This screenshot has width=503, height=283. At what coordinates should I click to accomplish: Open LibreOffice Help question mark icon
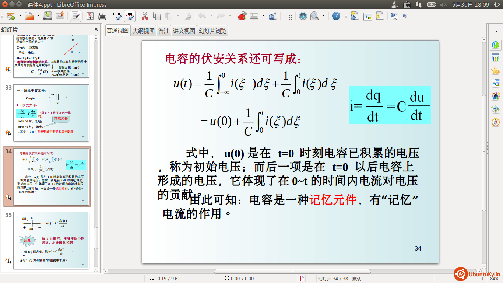pyautogui.click(x=336, y=16)
